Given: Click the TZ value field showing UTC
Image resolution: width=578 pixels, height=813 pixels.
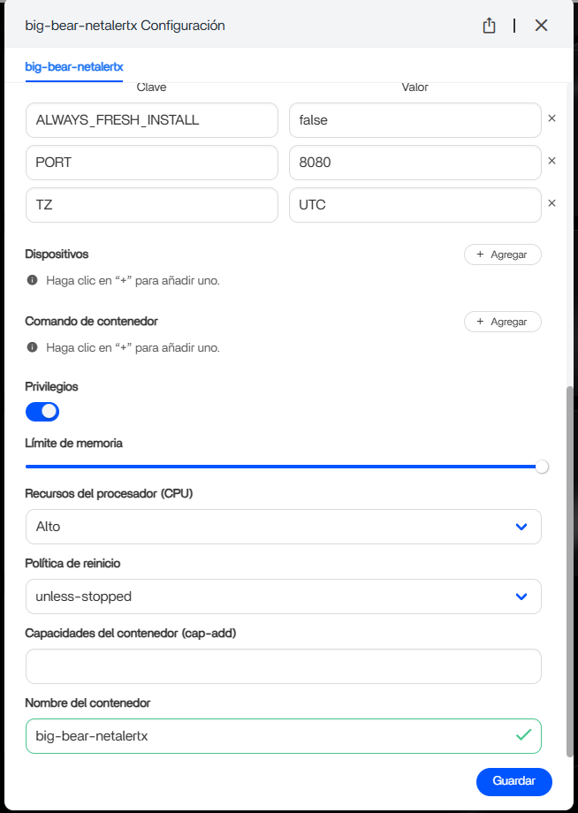Looking at the screenshot, I should tap(414, 204).
